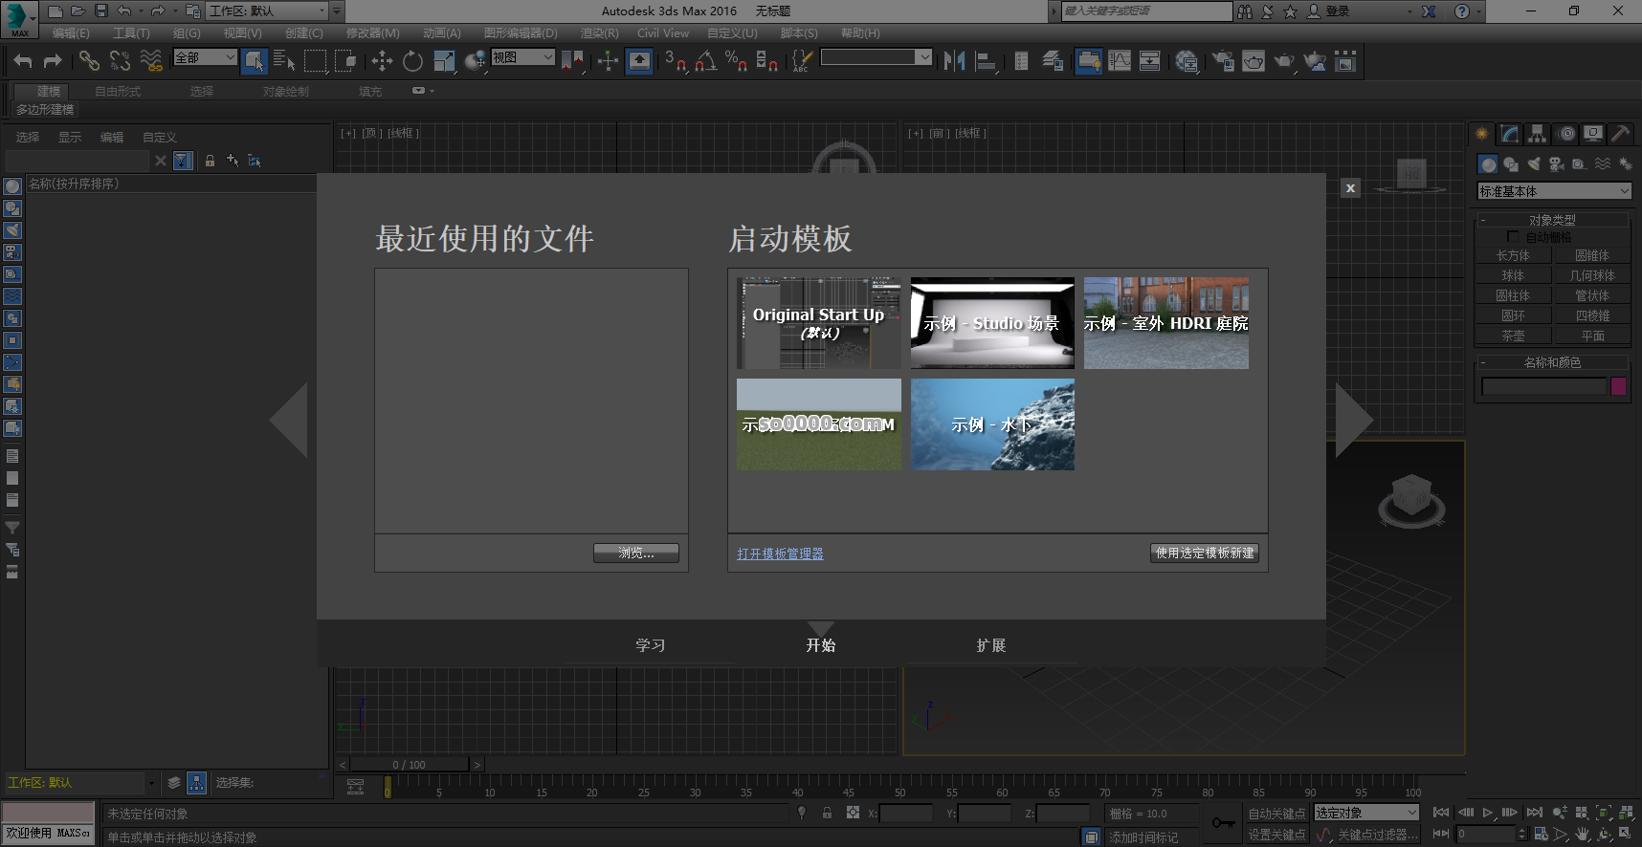Open the Utilities hammer panel icon
Screen dimensions: 1642x847
[x=1620, y=134]
